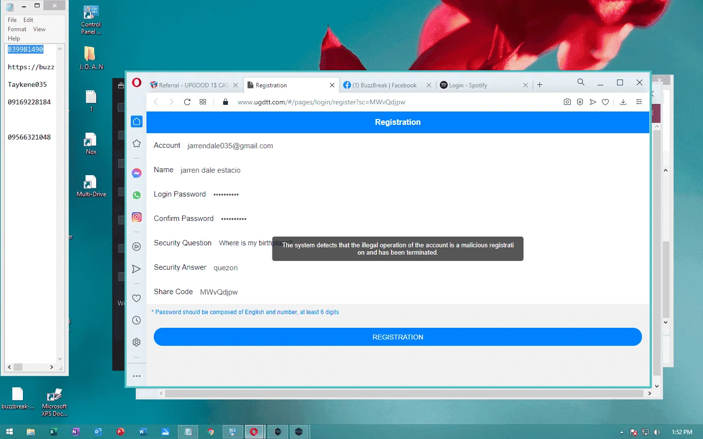Bookmark page with address bar heart icon

(x=605, y=102)
